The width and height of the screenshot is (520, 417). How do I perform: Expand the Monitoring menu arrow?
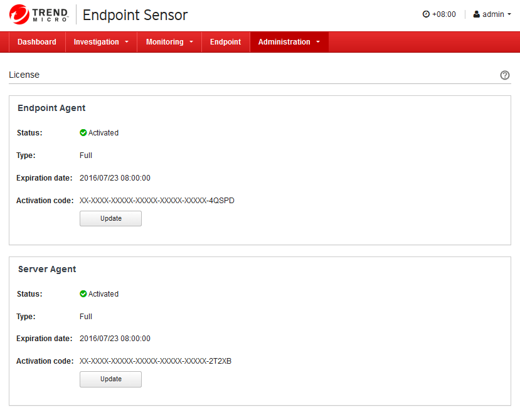[x=191, y=42]
